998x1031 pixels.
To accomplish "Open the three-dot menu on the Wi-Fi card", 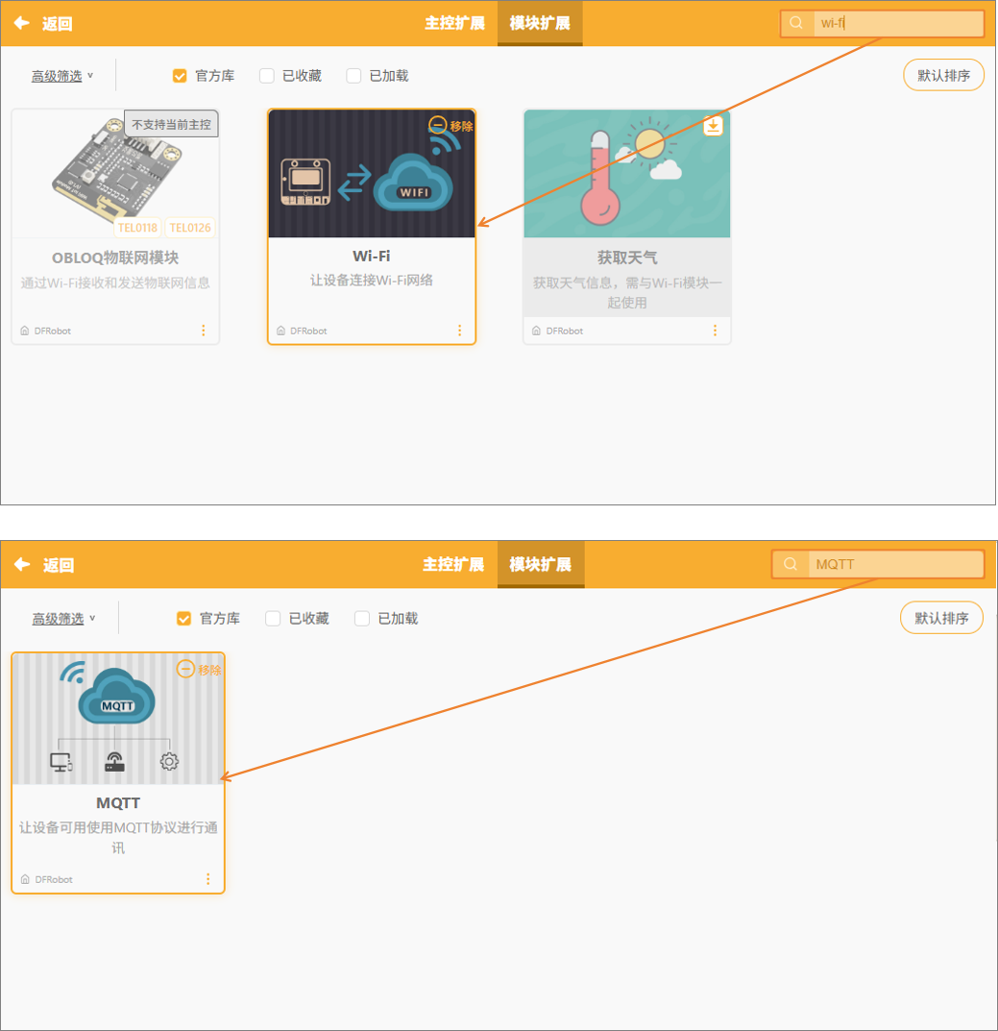I will click(459, 331).
